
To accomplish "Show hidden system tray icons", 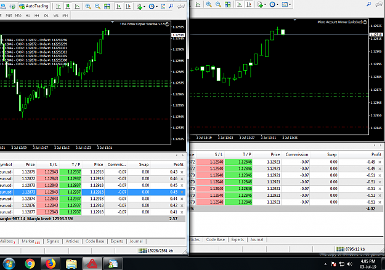I will coord(325,264).
